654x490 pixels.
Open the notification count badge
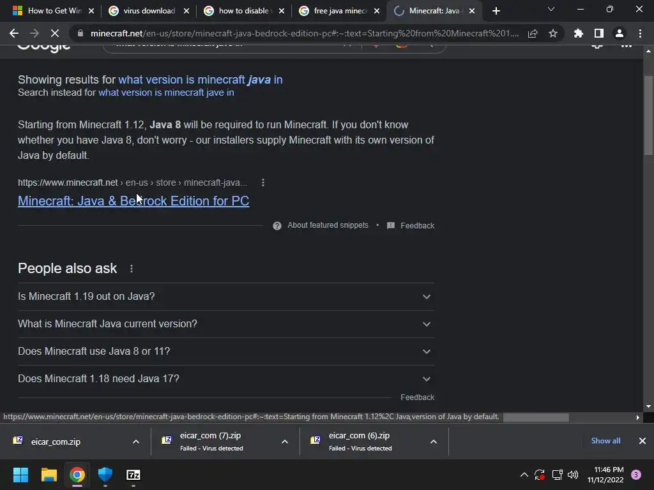[x=636, y=475]
